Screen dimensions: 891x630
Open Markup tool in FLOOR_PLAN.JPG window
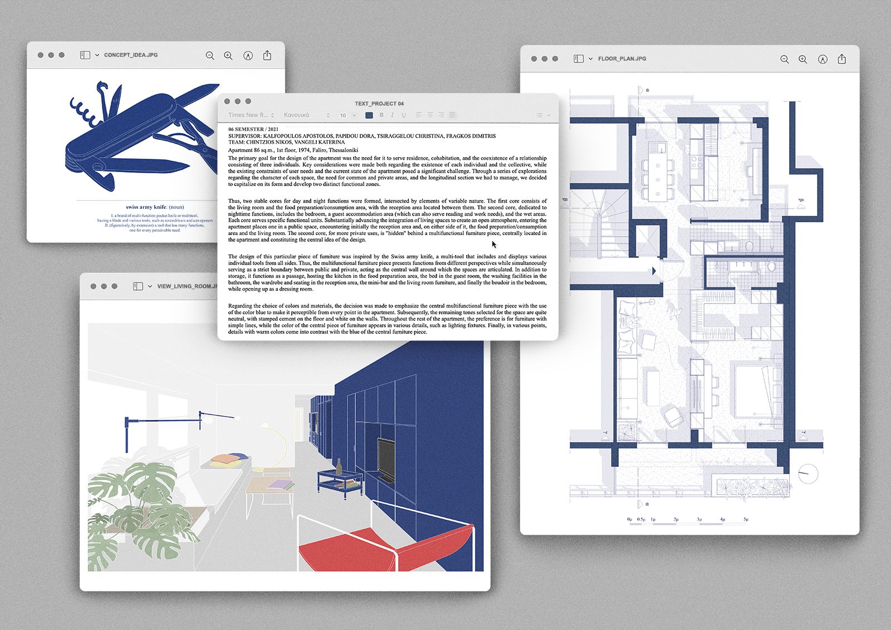pos(823,59)
